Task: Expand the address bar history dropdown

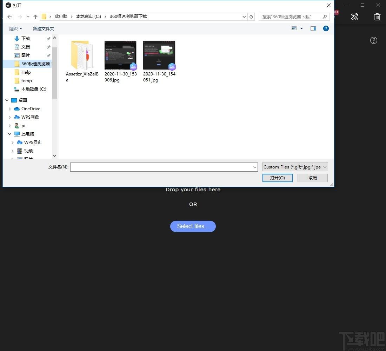Action: (x=244, y=17)
